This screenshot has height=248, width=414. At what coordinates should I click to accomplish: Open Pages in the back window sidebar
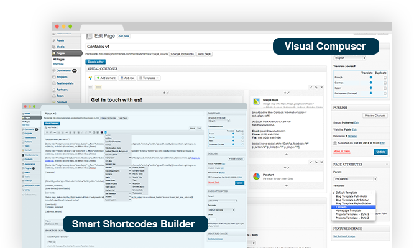67,53
